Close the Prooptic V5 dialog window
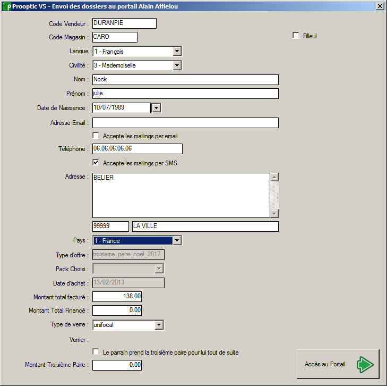The width and height of the screenshot is (387, 386). click(380, 6)
